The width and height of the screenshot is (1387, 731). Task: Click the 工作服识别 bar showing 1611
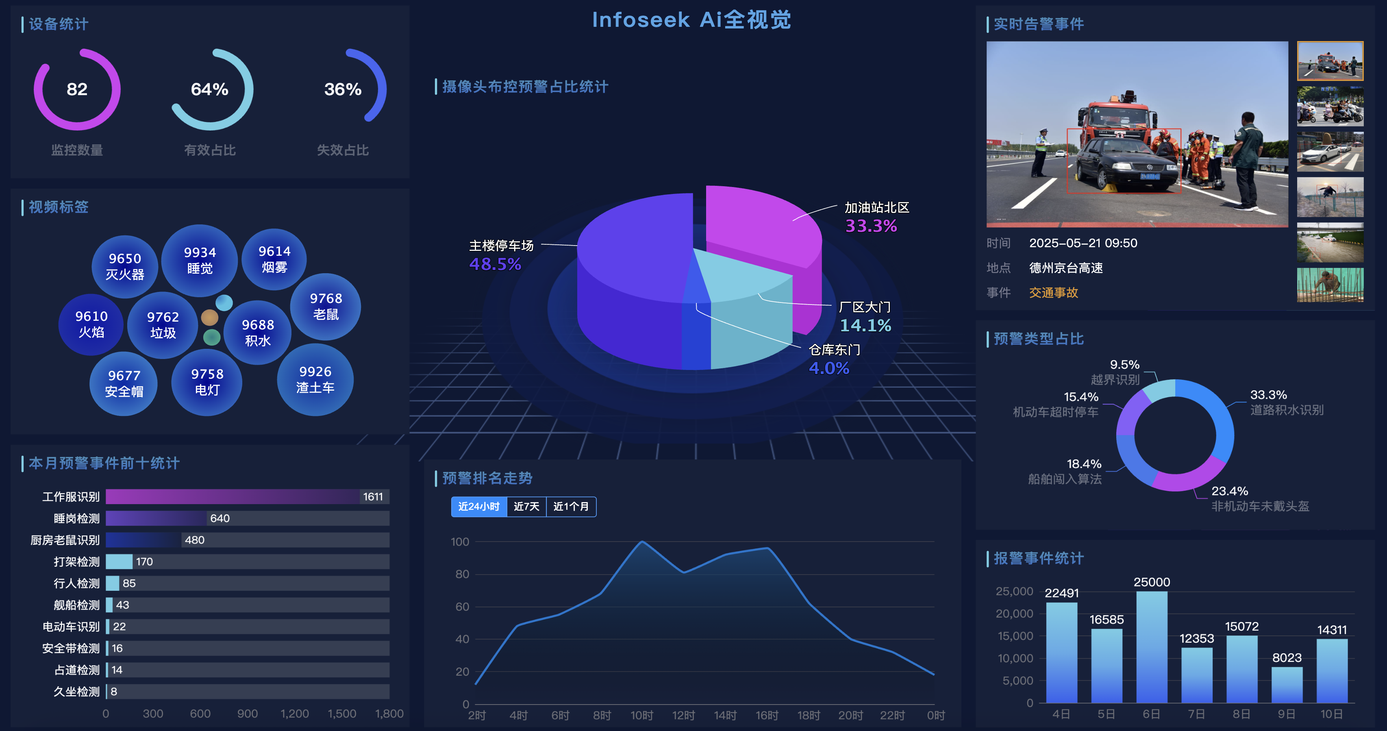[x=233, y=497]
